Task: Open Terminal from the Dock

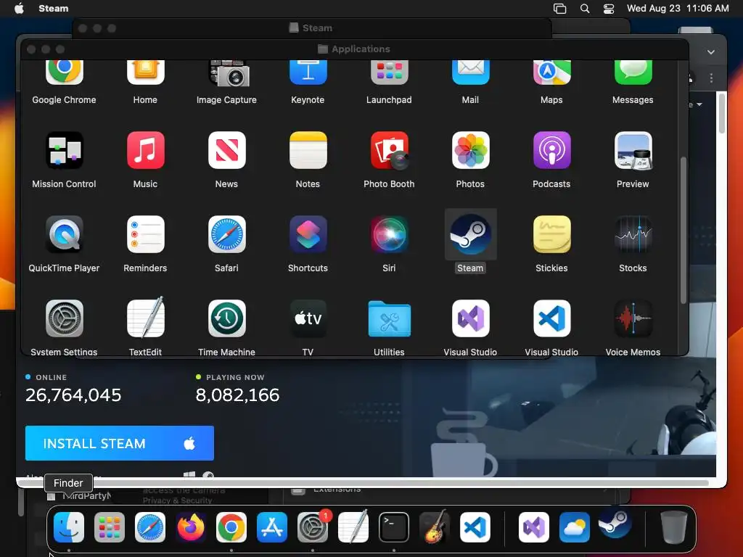Action: (x=394, y=527)
